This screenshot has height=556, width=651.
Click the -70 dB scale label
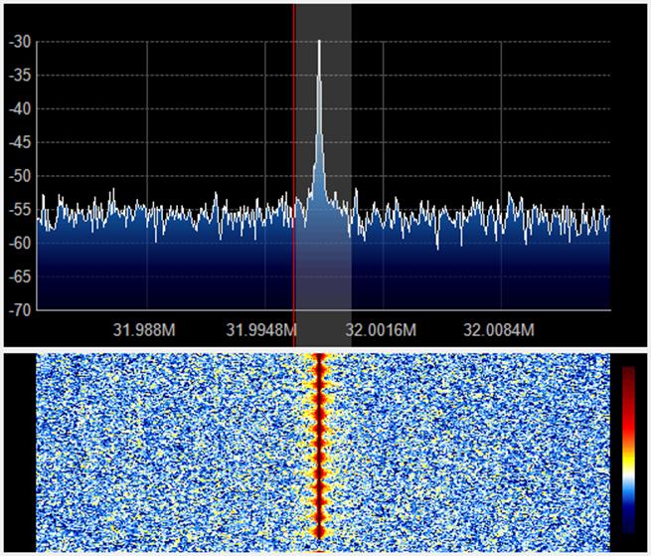click(x=20, y=310)
